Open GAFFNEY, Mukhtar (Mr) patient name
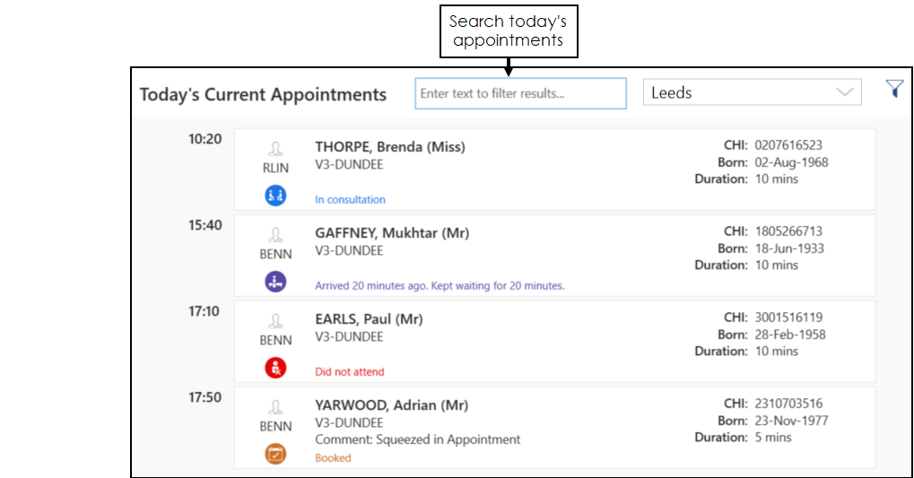This screenshot has height=478, width=914. [x=391, y=233]
